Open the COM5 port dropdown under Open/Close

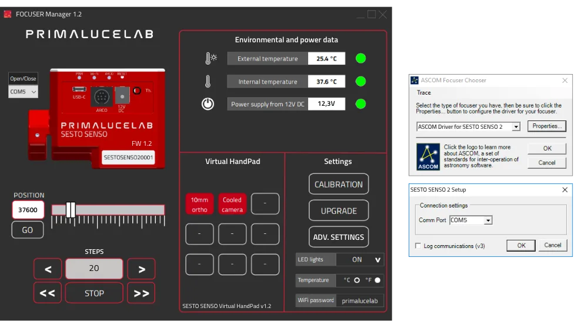[24, 92]
